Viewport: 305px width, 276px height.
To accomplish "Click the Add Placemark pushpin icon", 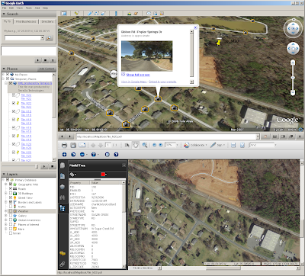I will [76, 14].
